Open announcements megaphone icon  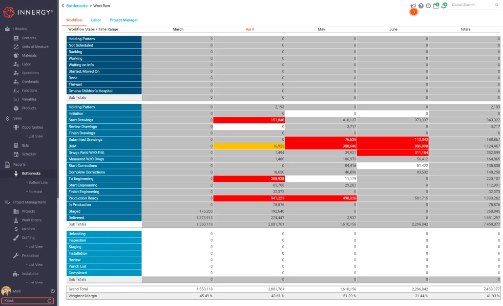(x=413, y=6)
